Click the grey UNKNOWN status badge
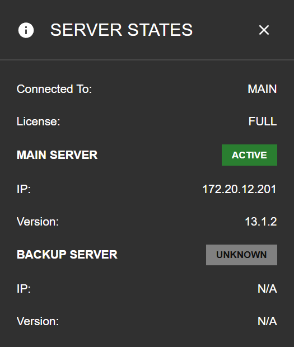The height and width of the screenshot is (347, 294). [241, 255]
